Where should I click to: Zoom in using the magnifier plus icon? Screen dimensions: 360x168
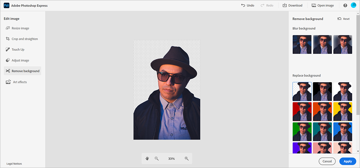tap(186, 158)
